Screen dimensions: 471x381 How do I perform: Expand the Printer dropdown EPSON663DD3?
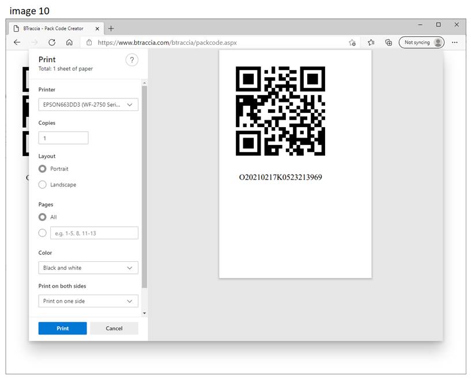(x=88, y=105)
